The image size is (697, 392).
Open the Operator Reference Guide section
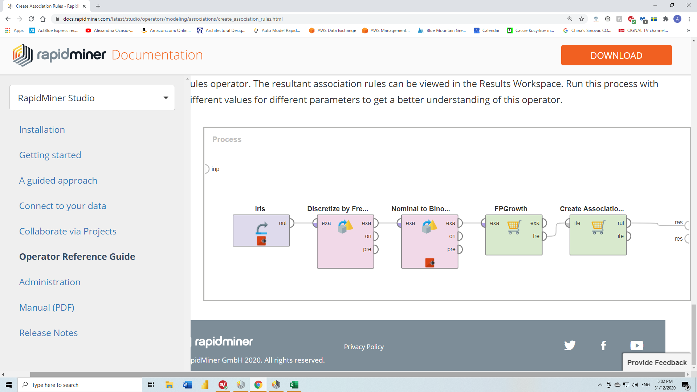point(77,257)
